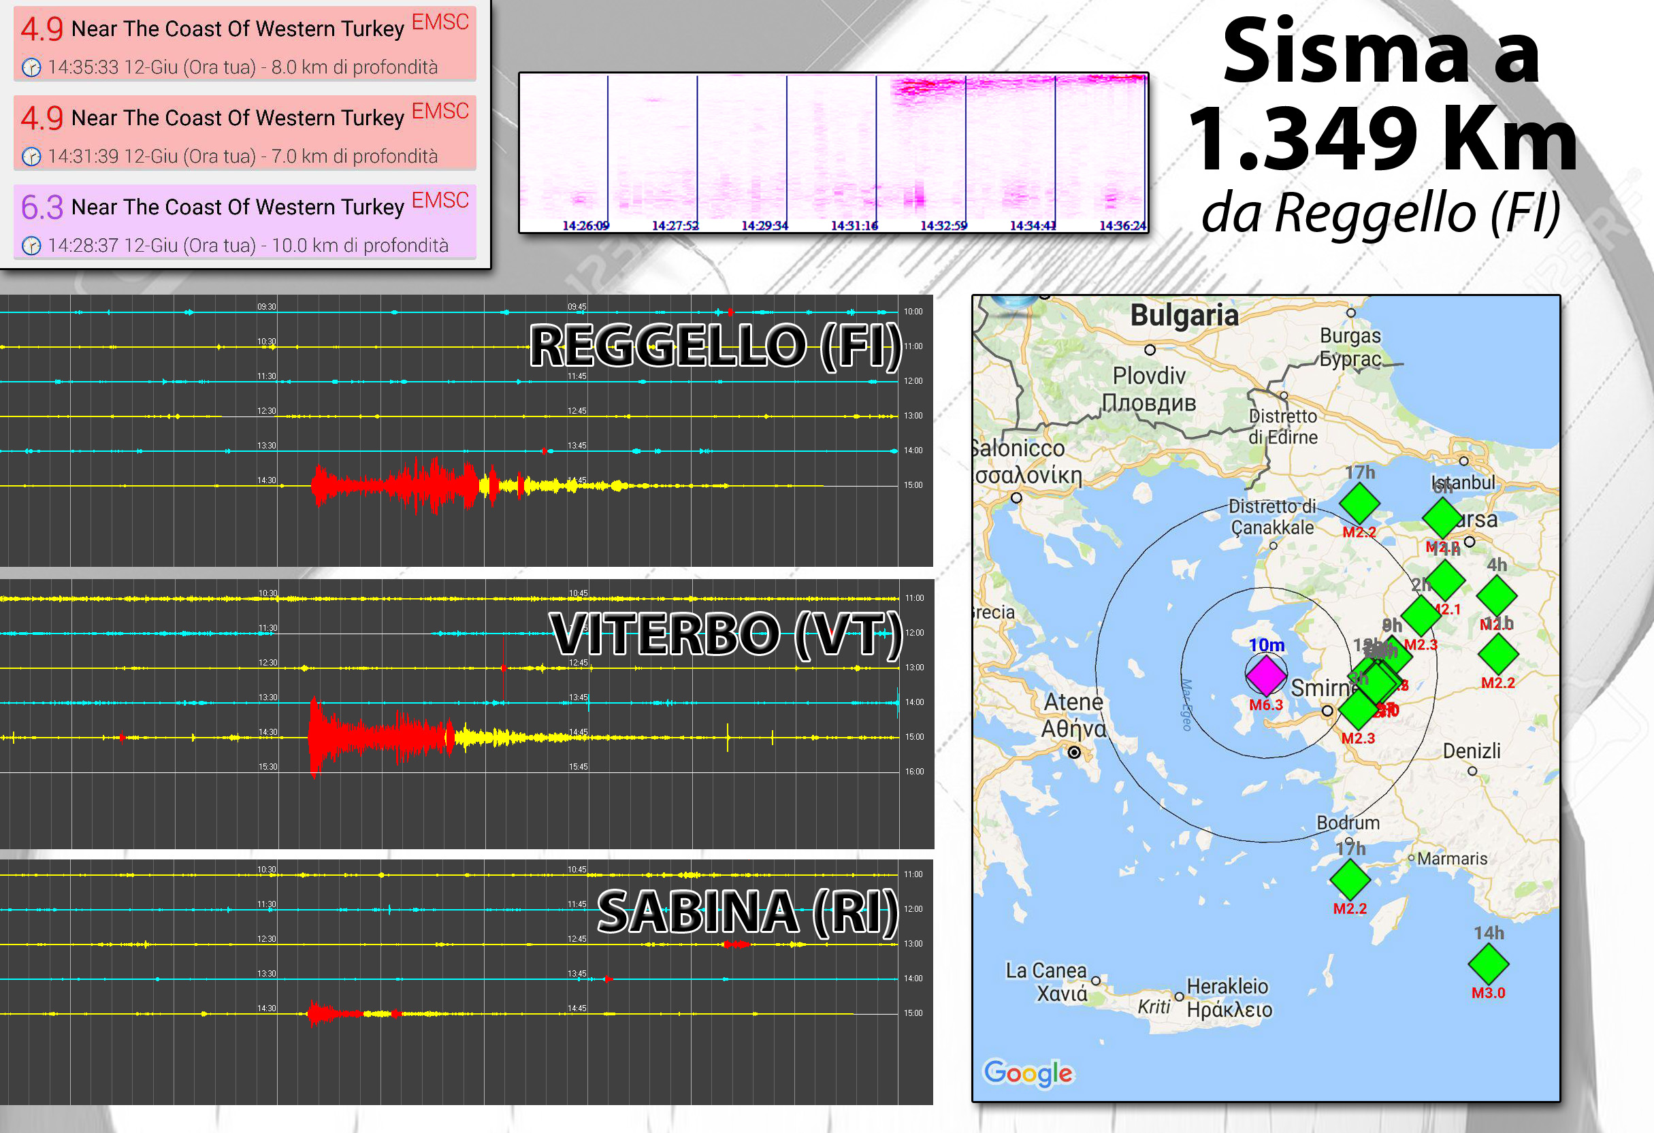
Task: Click the Burgas city marker
Action: tap(1351, 312)
